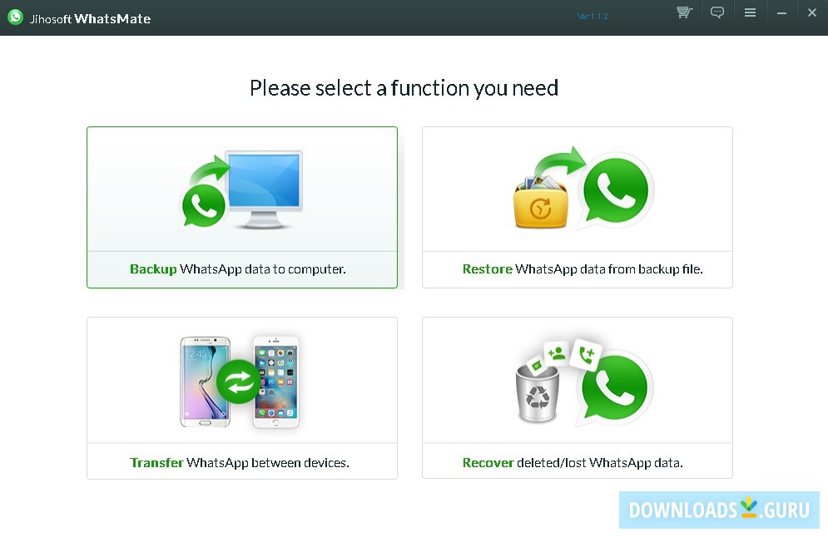Click the iPhone image in Transfer card

277,382
